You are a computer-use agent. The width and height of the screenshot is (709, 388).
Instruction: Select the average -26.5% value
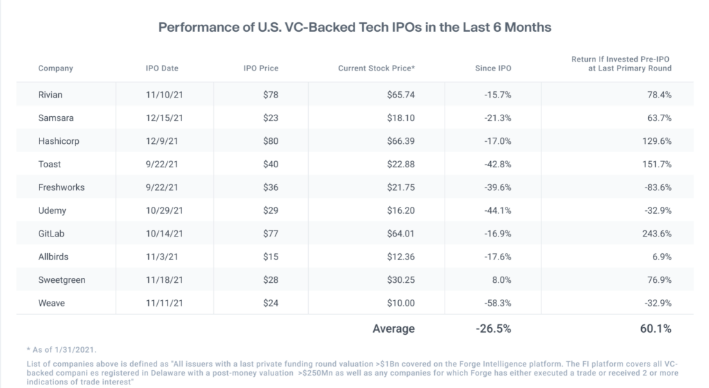click(x=493, y=329)
